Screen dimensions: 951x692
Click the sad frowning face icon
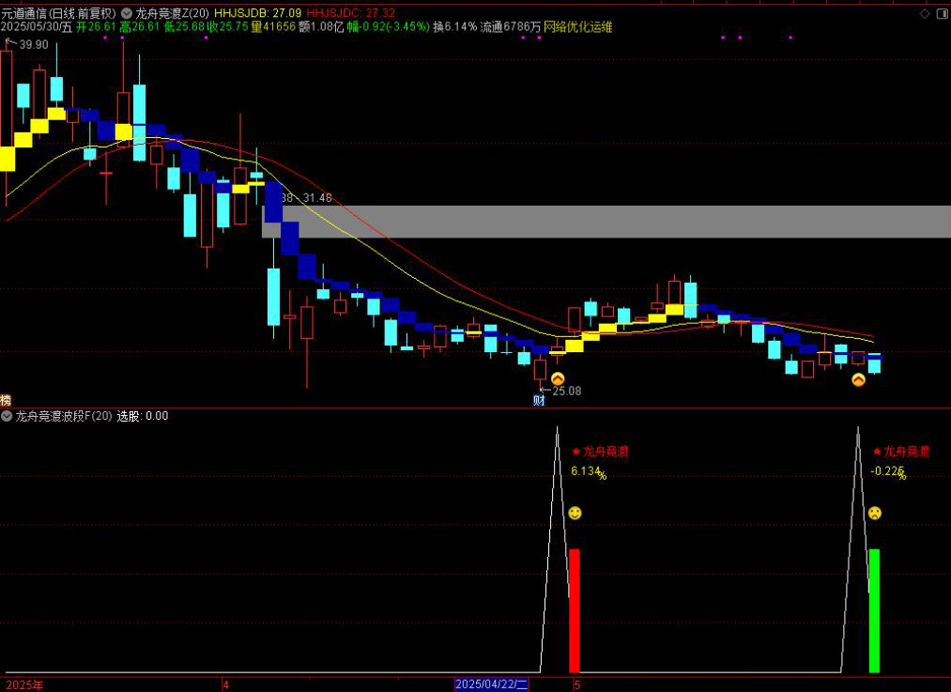click(x=875, y=513)
